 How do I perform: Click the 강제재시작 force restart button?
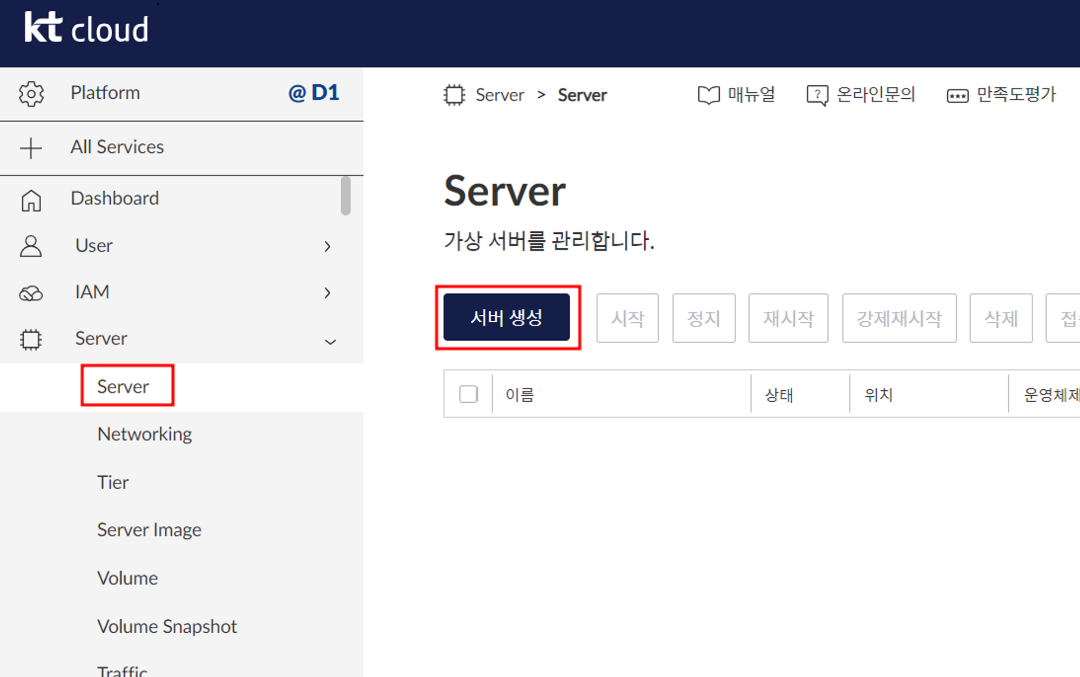899,319
